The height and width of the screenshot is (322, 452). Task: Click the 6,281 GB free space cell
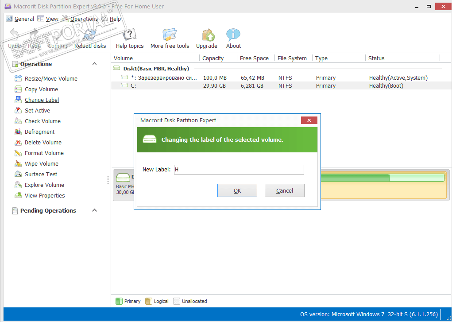coord(252,85)
